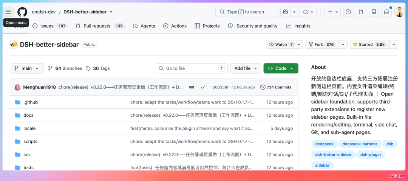Open the user avatar menu

399,12
